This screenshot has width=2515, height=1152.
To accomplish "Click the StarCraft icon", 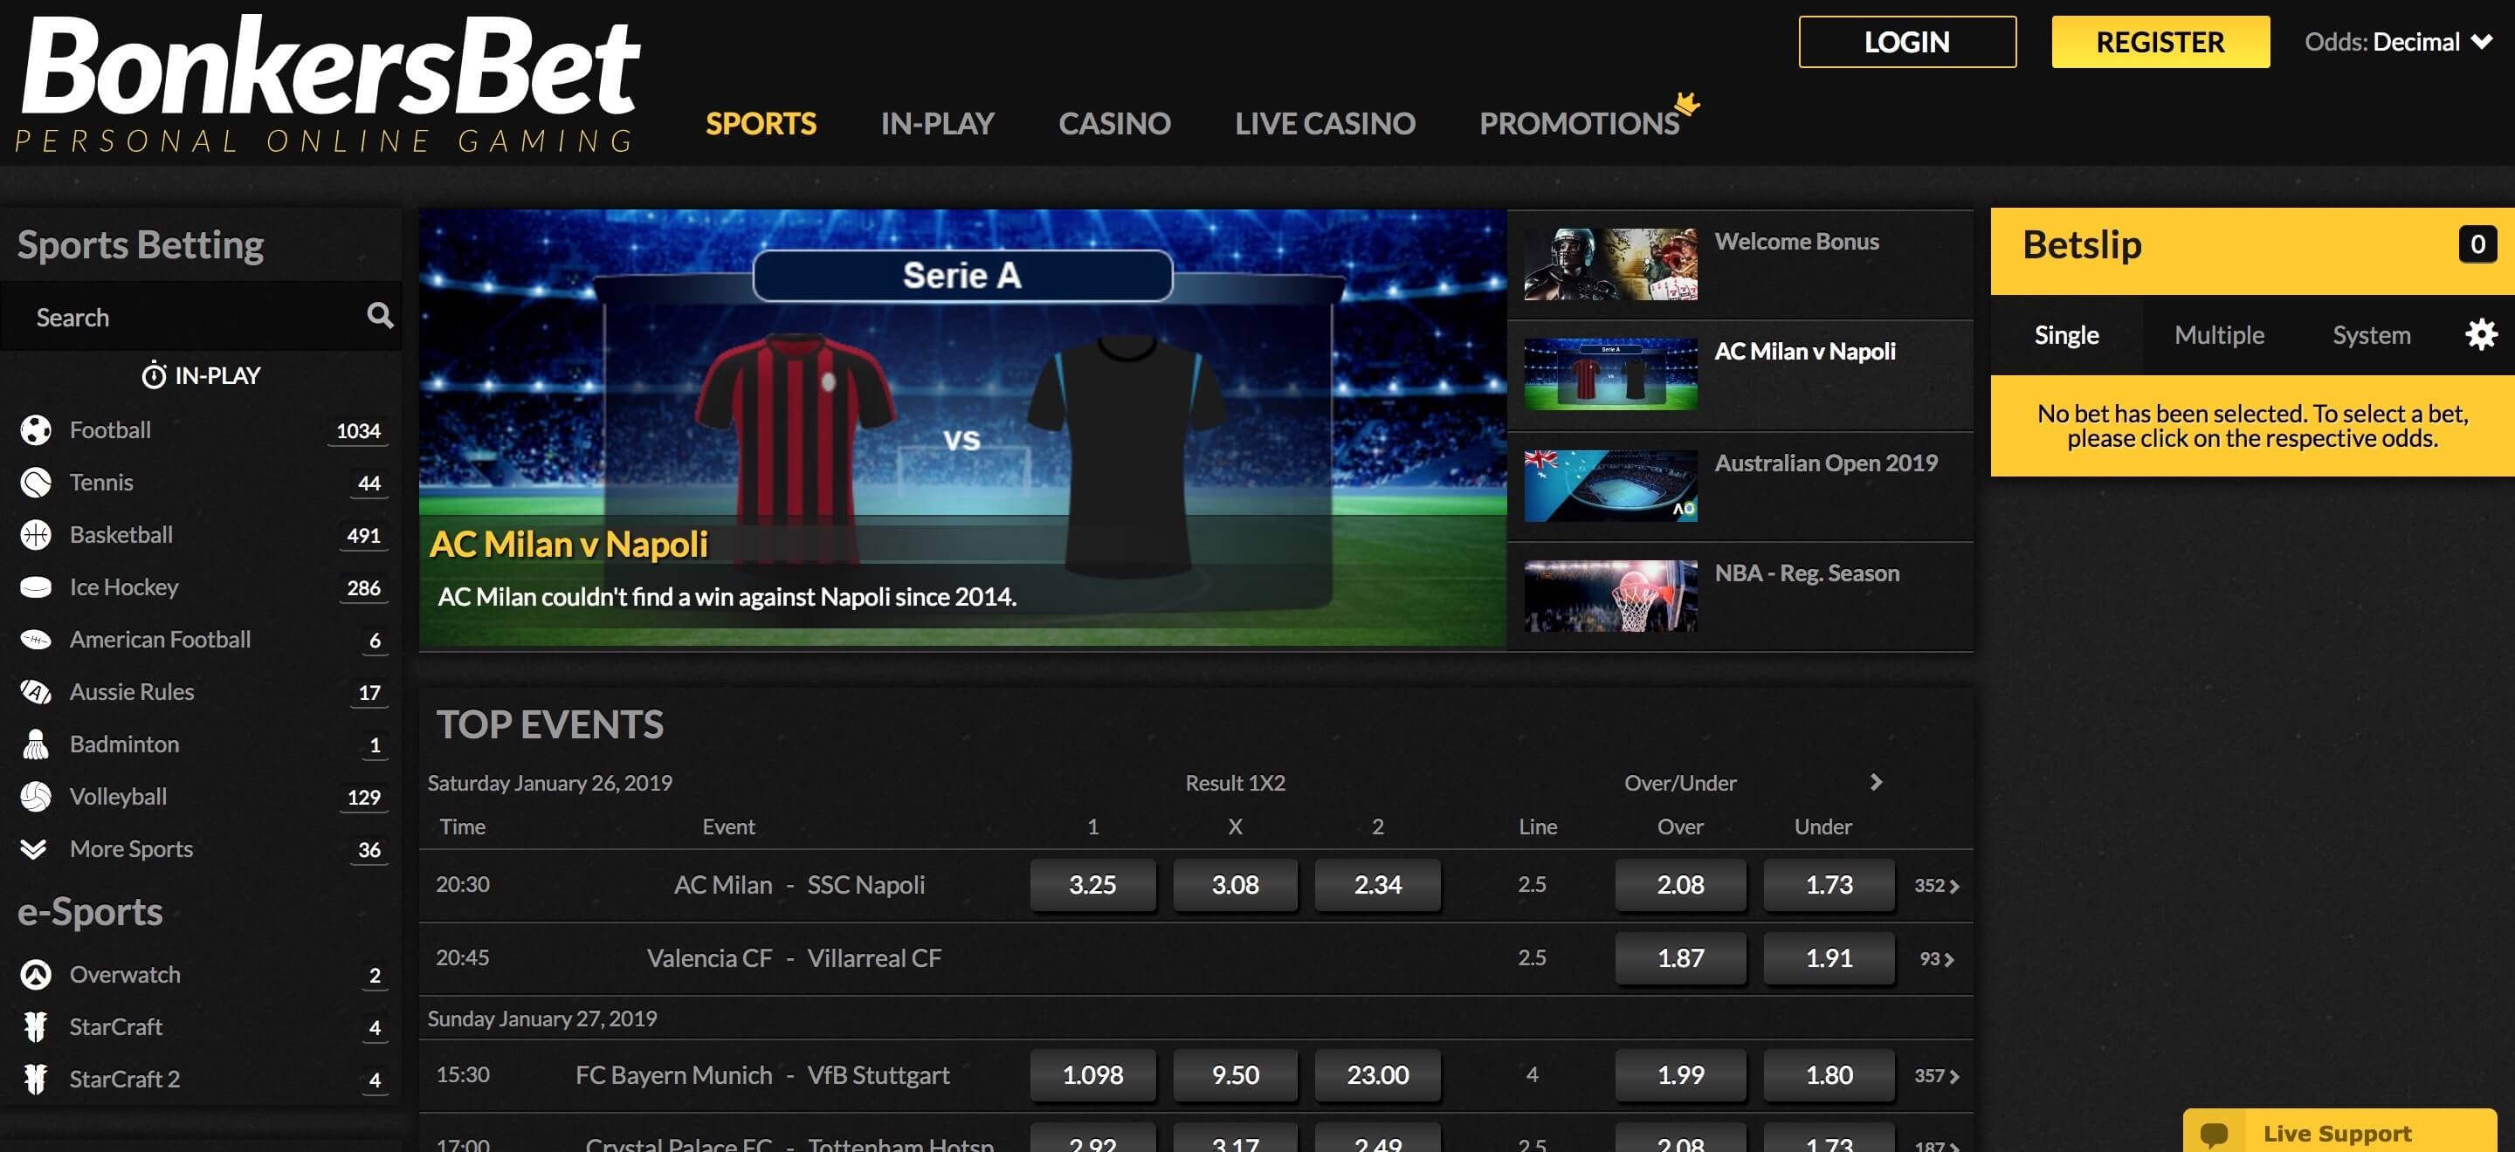I will [35, 1027].
